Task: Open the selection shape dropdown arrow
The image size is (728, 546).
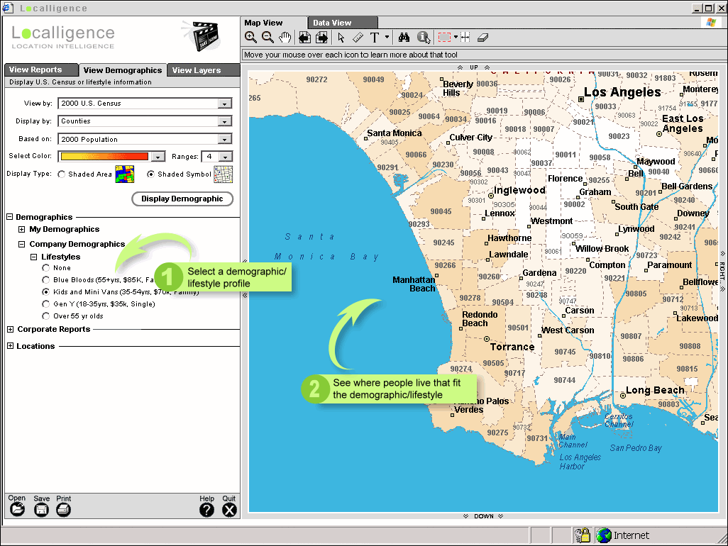Action: point(456,37)
